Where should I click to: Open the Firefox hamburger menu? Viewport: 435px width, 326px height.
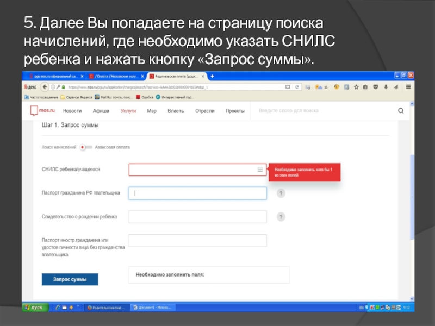[x=408, y=87]
